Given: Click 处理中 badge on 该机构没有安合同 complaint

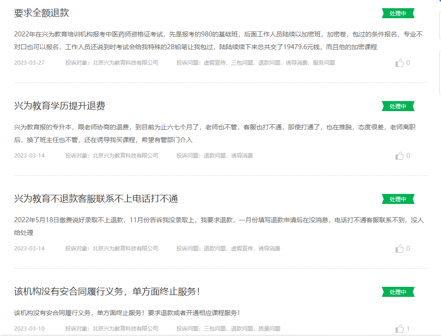Looking at the screenshot, I should coord(398,292).
